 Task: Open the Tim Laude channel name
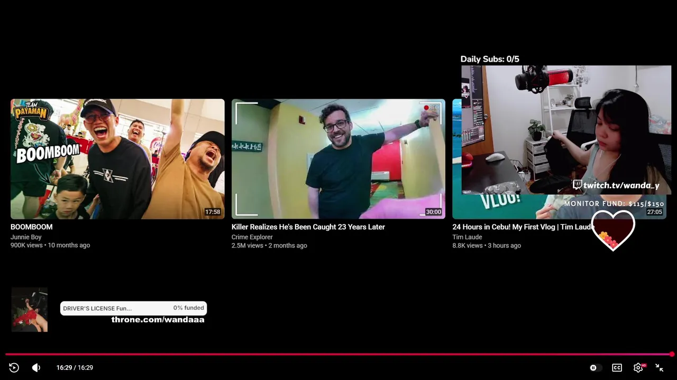point(467,237)
